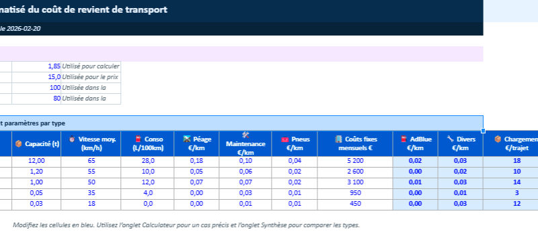Select Capacité cell 12,00
The height and width of the screenshot is (244, 538).
click(x=36, y=161)
